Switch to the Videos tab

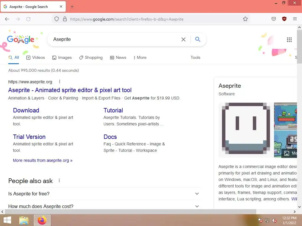(36, 57)
